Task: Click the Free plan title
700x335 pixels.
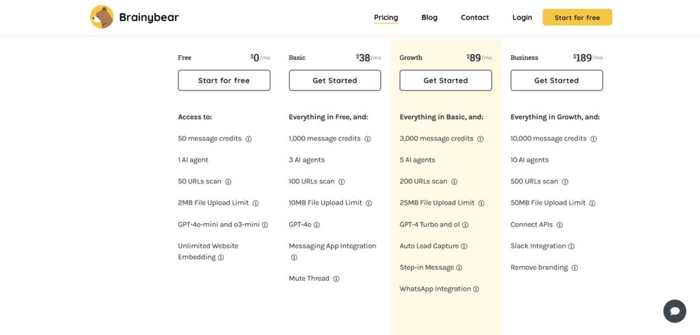Action: point(185,58)
